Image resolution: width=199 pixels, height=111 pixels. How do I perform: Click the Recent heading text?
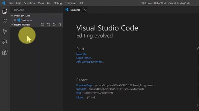coord(82,80)
